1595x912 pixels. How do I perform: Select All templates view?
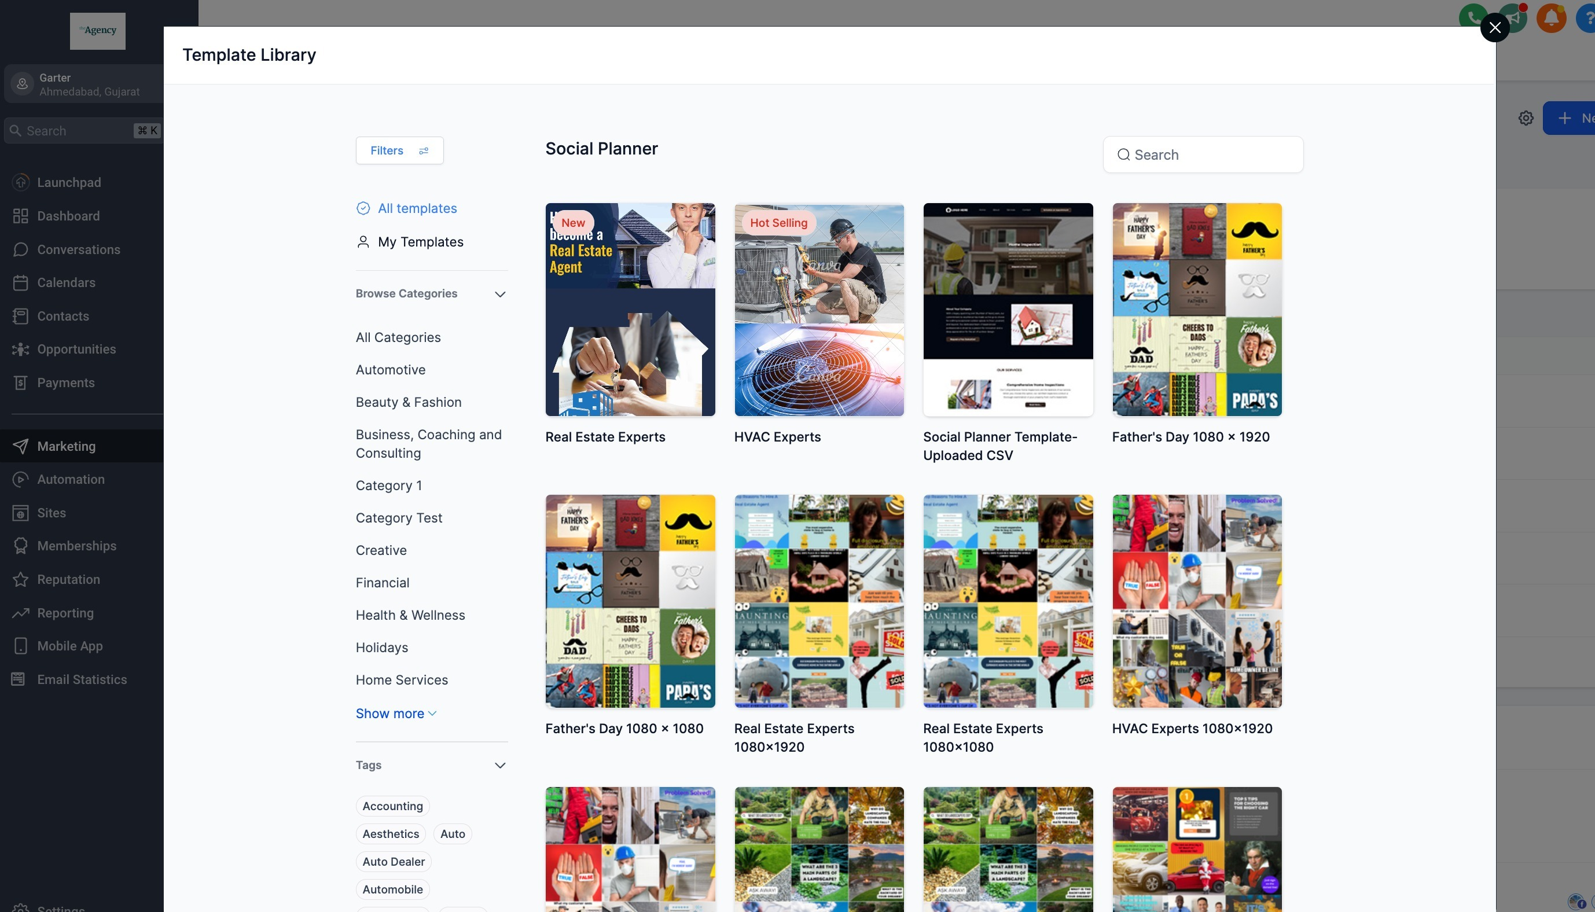[x=417, y=208]
